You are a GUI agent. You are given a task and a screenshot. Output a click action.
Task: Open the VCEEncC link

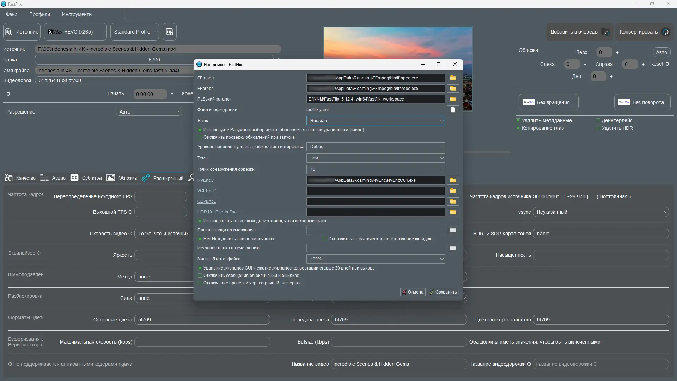pyautogui.click(x=207, y=191)
